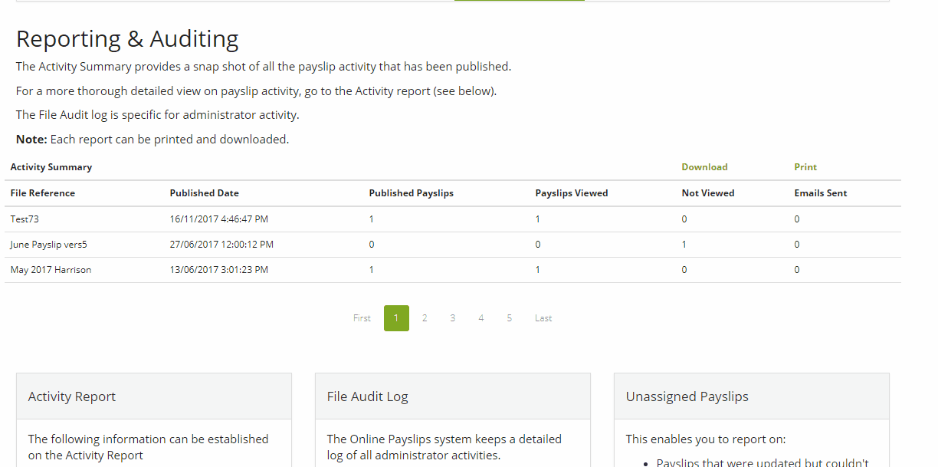Open Payslips Viewed count for Test73

(537, 219)
